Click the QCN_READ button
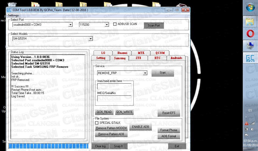 coord(104,112)
